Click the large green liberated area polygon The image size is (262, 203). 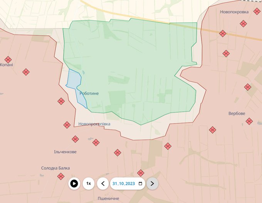[130, 67]
